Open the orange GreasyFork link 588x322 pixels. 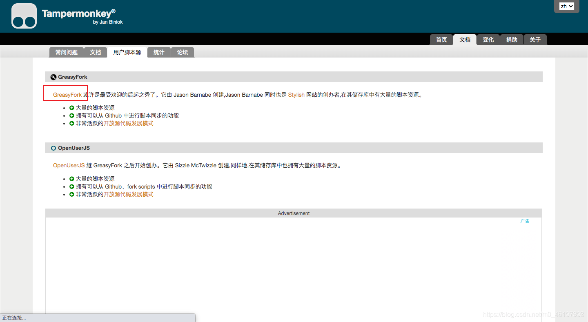[67, 95]
